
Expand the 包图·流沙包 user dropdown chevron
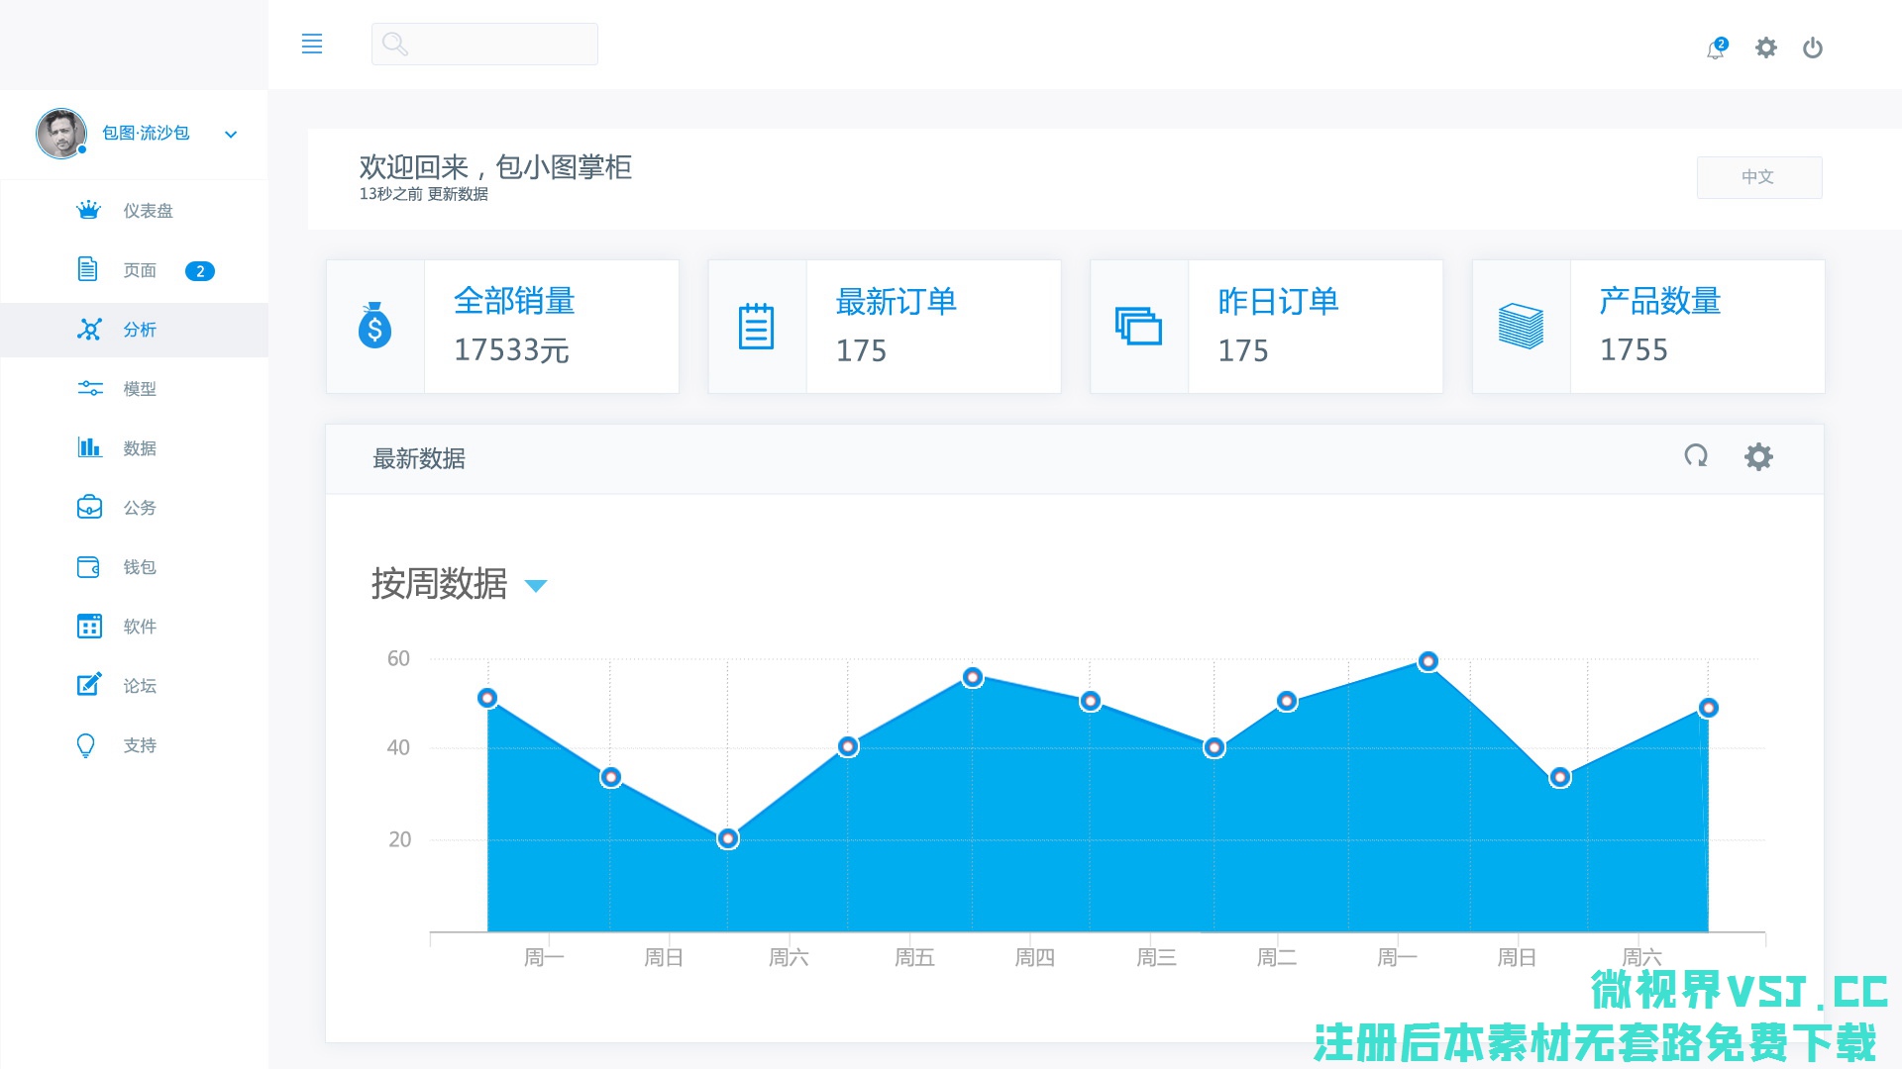pos(231,135)
